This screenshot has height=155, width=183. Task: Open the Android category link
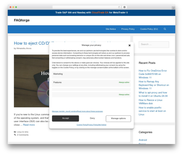143,140
